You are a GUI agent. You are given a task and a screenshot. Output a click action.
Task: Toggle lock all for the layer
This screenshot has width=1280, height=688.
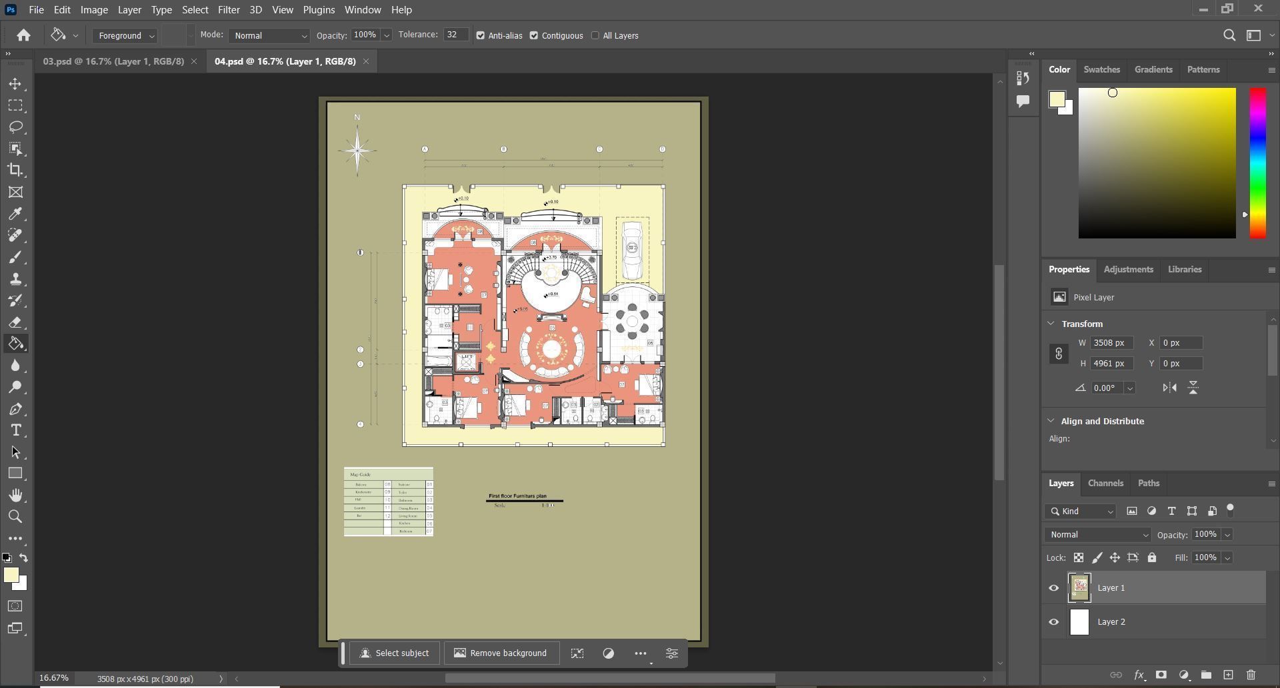[1151, 557]
